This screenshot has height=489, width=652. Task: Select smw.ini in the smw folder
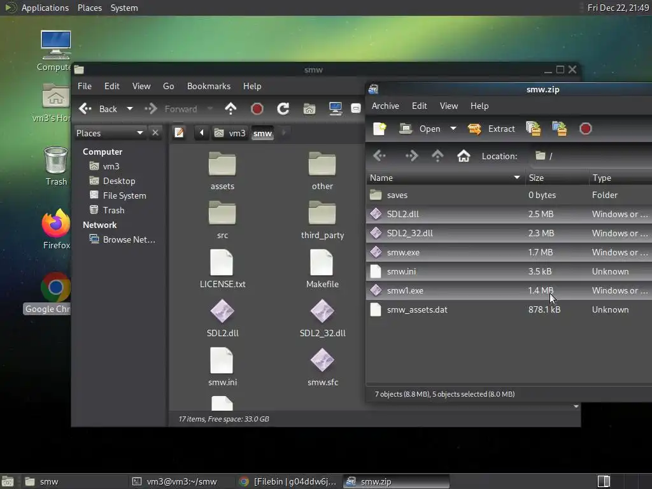coord(222,367)
